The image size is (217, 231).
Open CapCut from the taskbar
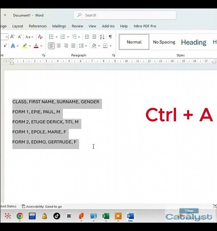click(69, 216)
